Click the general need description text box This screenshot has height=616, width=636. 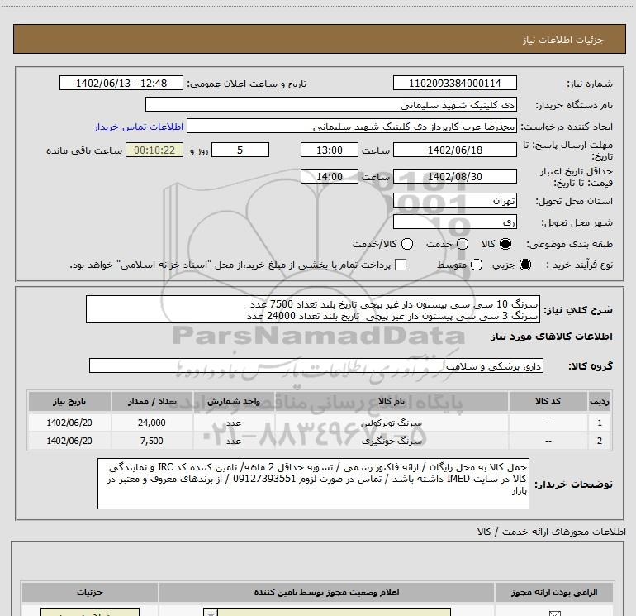(313, 309)
